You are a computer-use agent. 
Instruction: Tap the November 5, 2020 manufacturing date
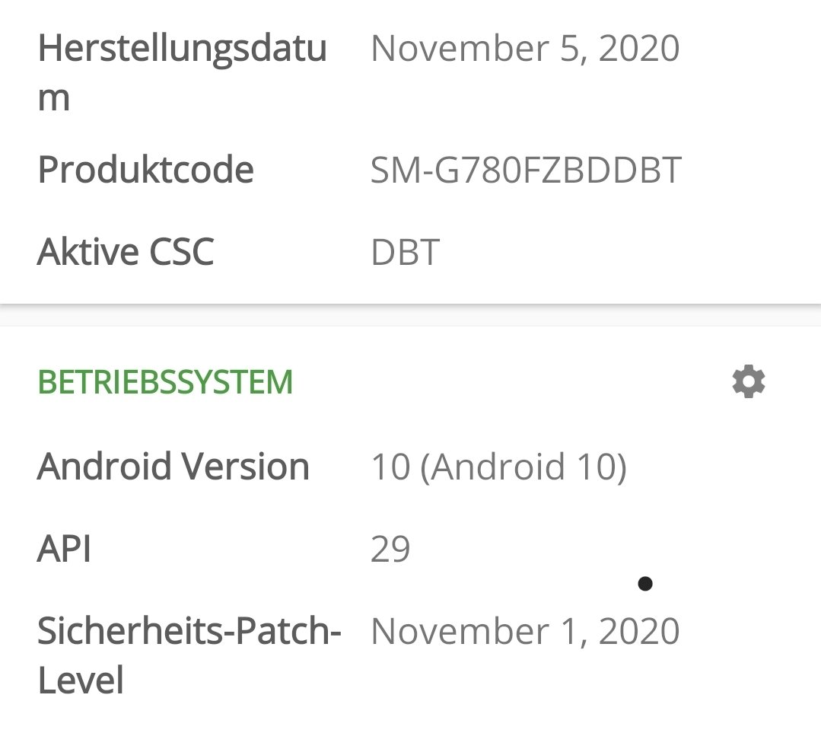(525, 48)
